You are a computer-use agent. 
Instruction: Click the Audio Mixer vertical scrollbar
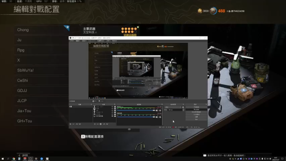coord(163,115)
